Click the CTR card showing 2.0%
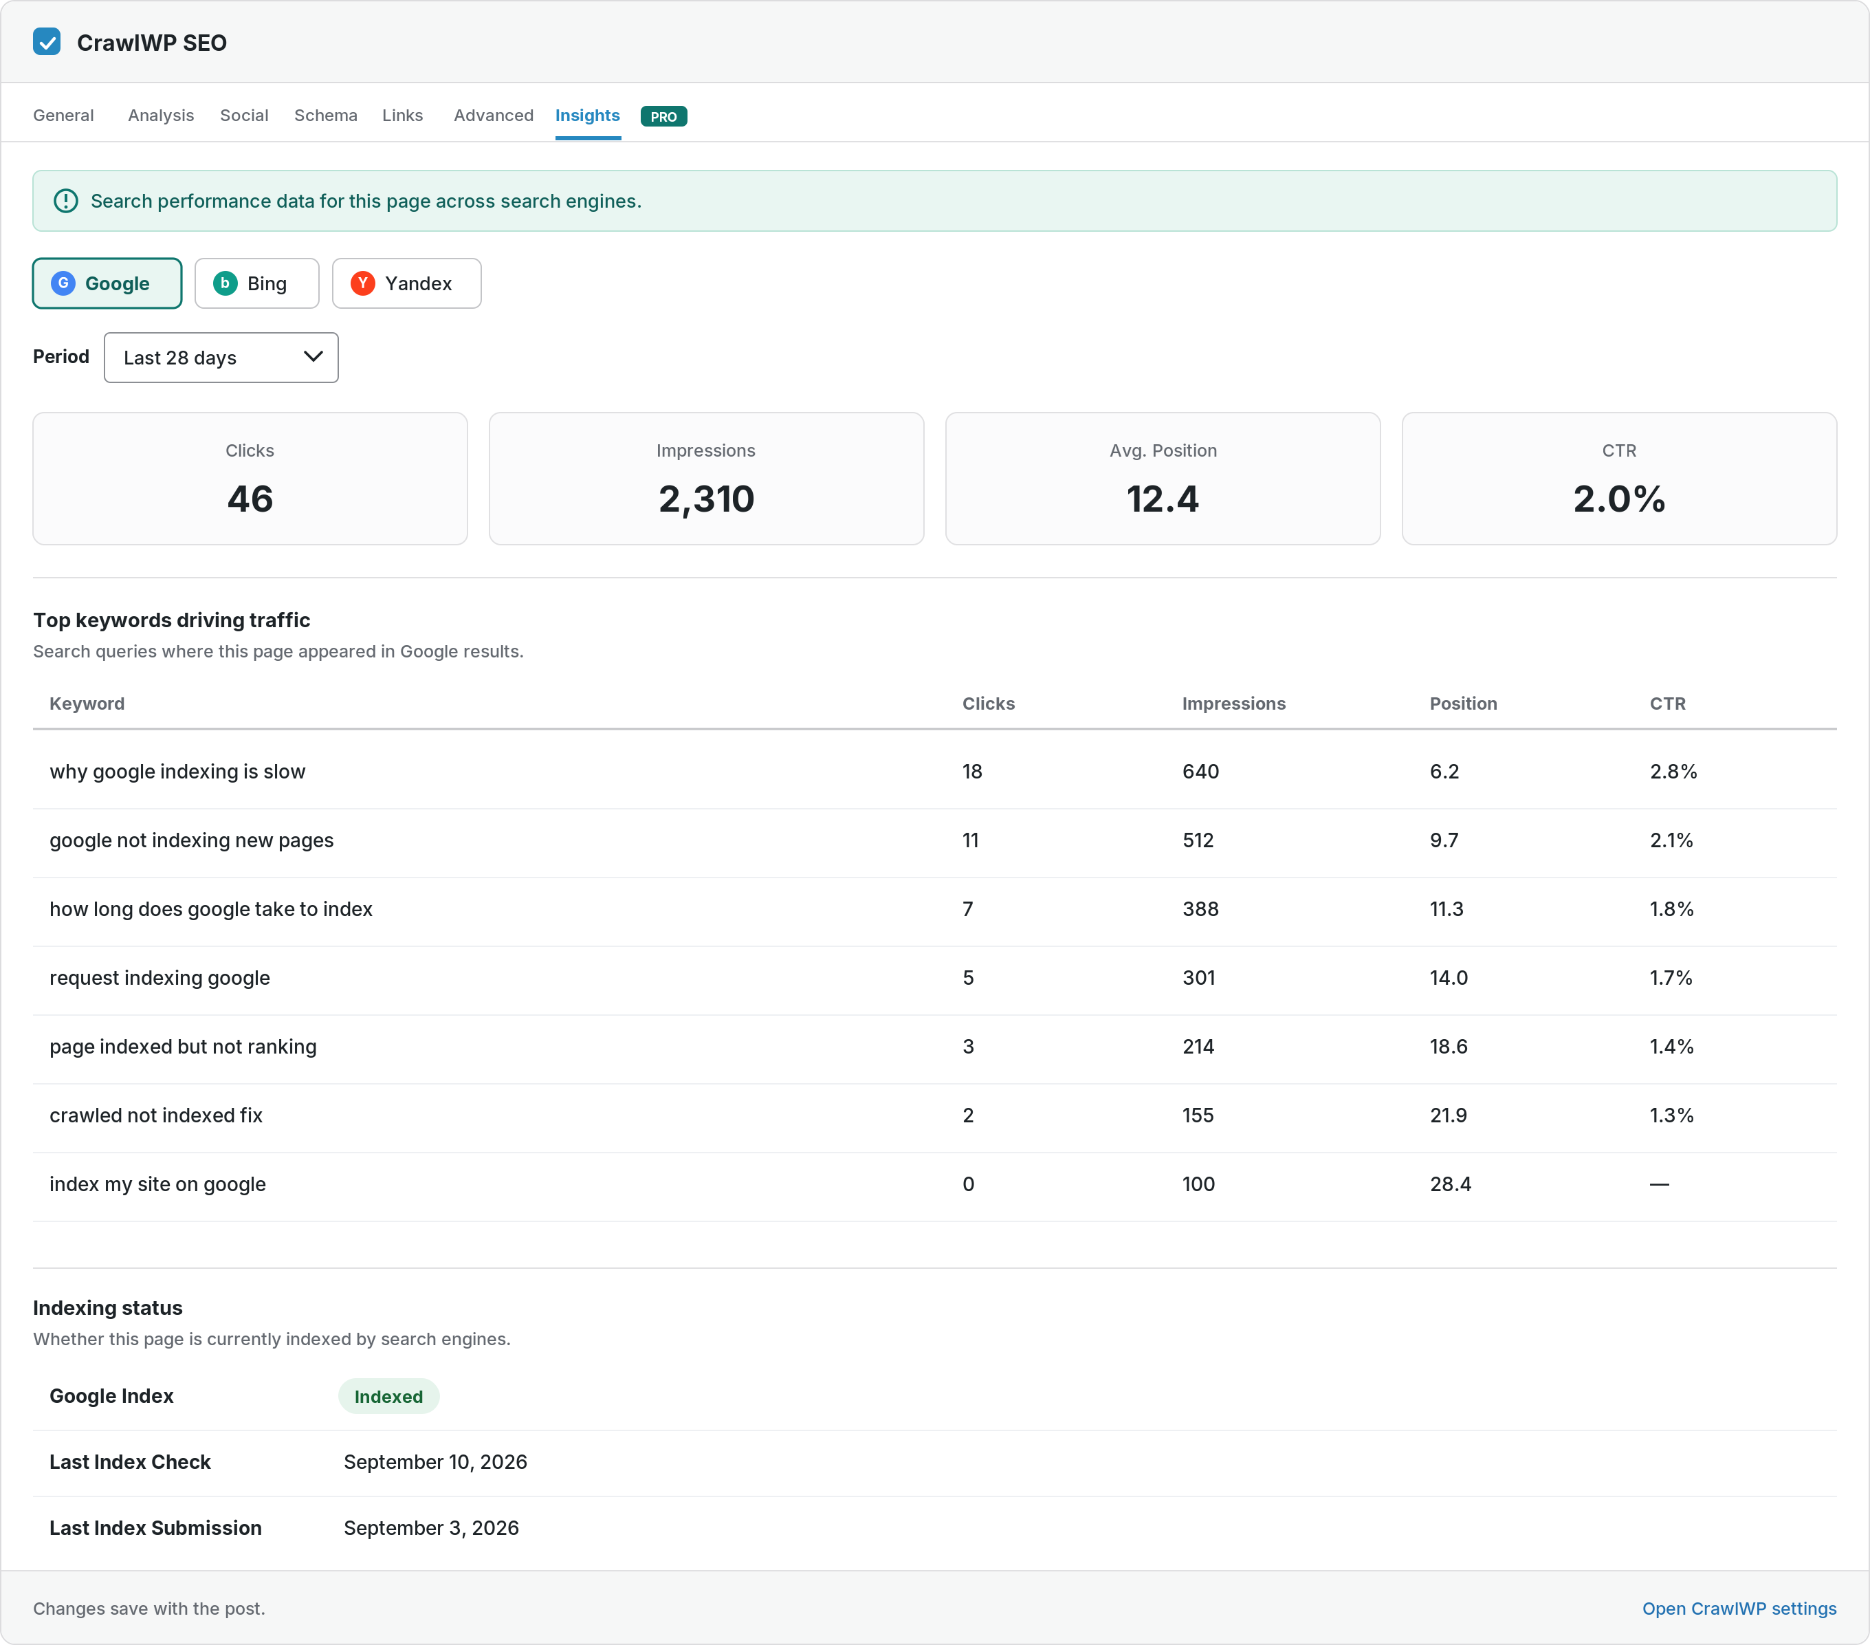The width and height of the screenshot is (1870, 1645). (x=1619, y=479)
